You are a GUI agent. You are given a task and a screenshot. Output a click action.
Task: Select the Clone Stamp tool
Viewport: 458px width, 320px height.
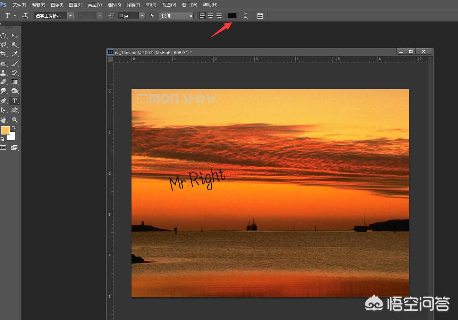[x=3, y=73]
